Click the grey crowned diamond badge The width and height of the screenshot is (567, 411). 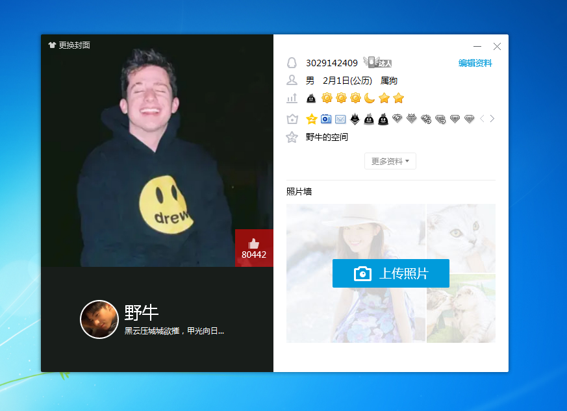[x=412, y=119]
